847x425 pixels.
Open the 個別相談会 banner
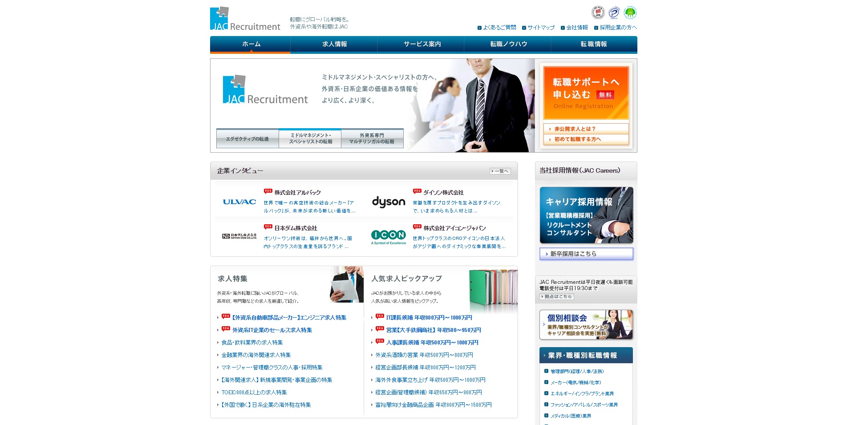(586, 325)
